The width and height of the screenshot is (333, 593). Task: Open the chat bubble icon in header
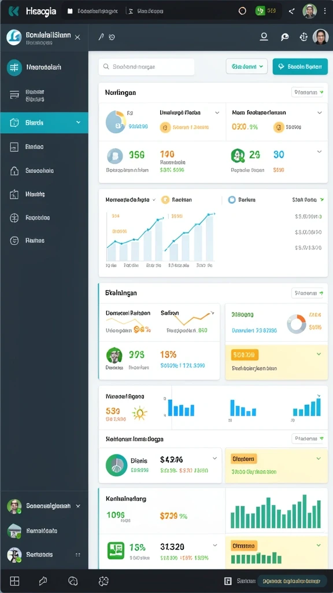284,36
